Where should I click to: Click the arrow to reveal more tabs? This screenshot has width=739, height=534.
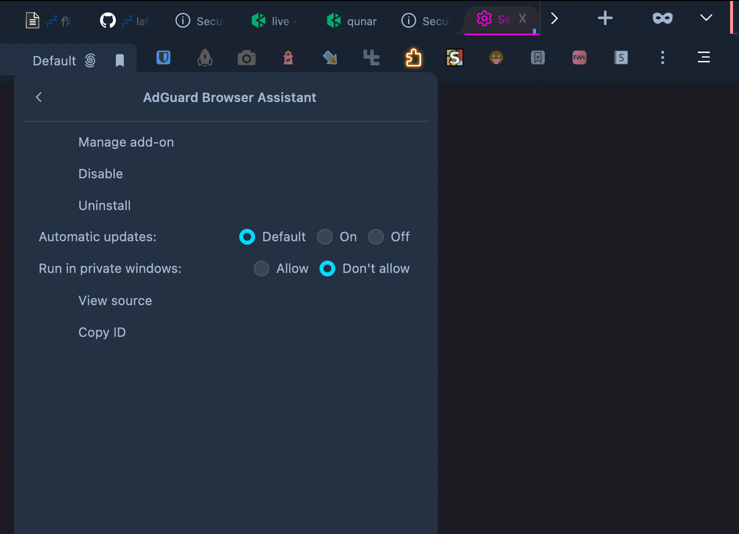tap(554, 18)
